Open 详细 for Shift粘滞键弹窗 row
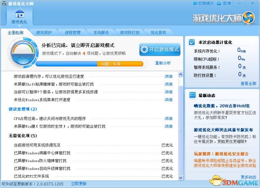This screenshot has height=188, width=260. click(x=169, y=84)
